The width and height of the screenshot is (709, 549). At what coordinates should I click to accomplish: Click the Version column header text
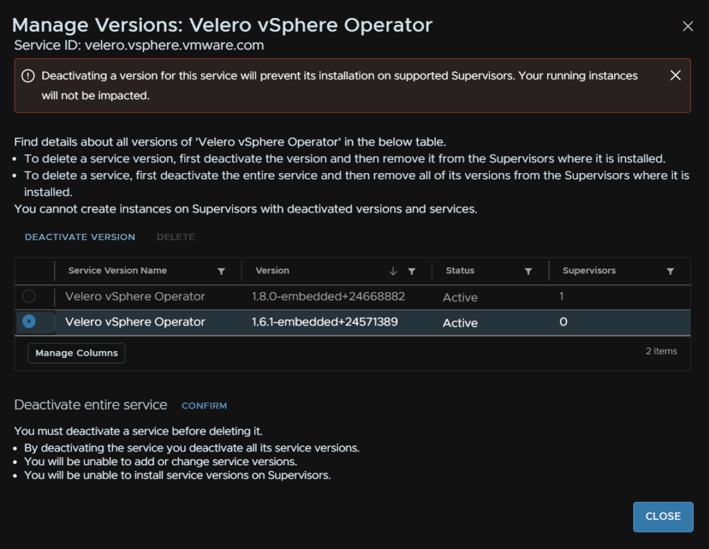click(x=272, y=271)
